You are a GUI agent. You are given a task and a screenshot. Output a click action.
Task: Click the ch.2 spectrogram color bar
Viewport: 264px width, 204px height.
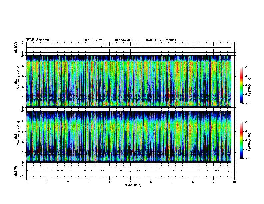(241, 140)
